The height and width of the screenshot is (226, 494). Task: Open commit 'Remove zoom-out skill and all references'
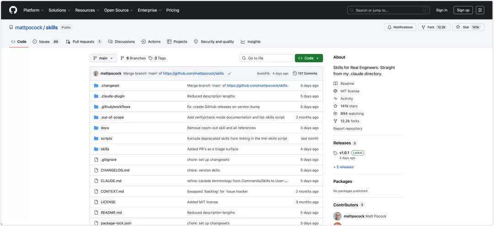pyautogui.click(x=221, y=128)
